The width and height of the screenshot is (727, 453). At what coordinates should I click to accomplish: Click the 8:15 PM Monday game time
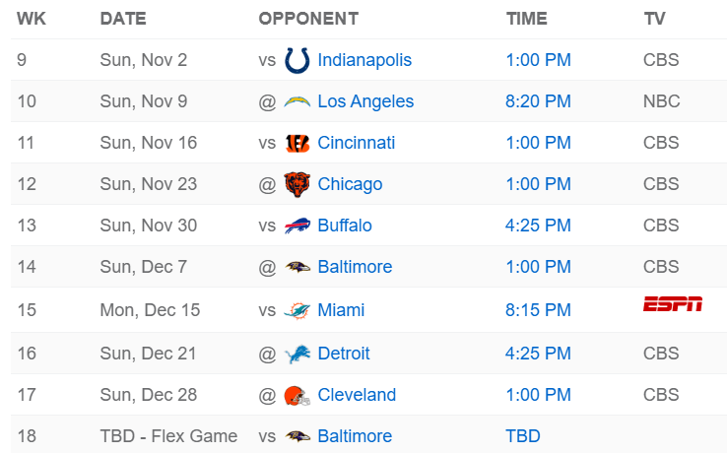click(x=538, y=310)
